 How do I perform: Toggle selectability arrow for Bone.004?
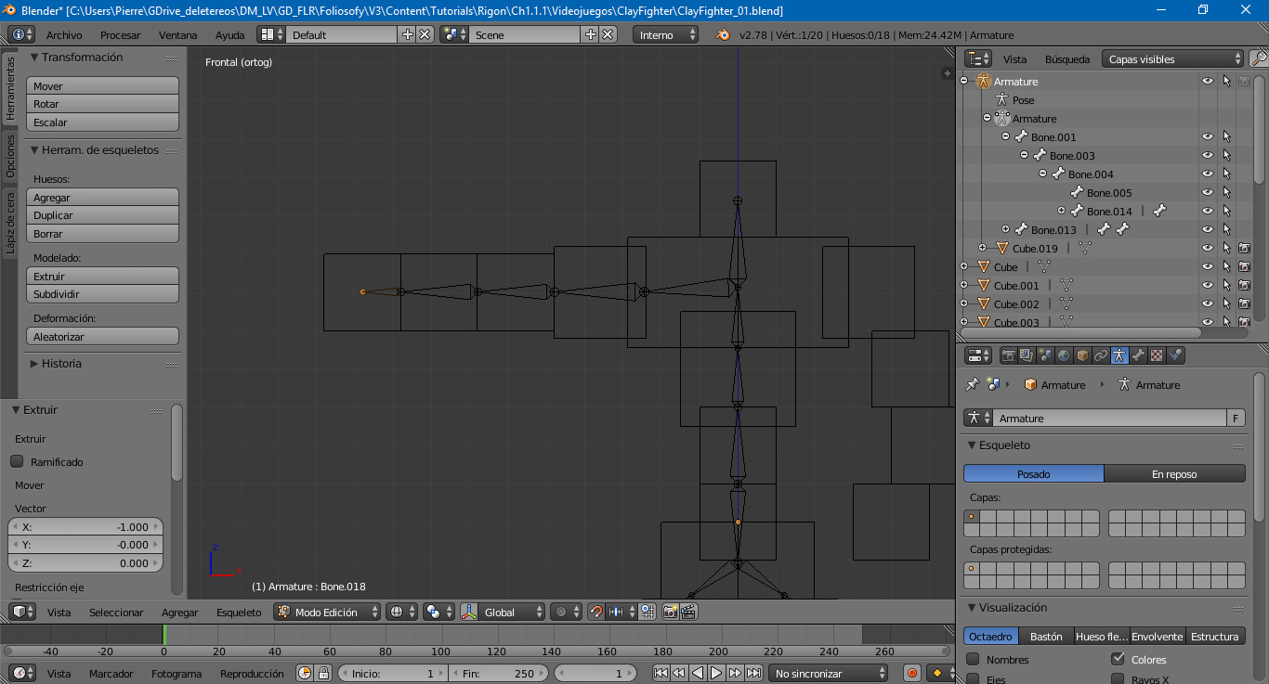(1226, 174)
